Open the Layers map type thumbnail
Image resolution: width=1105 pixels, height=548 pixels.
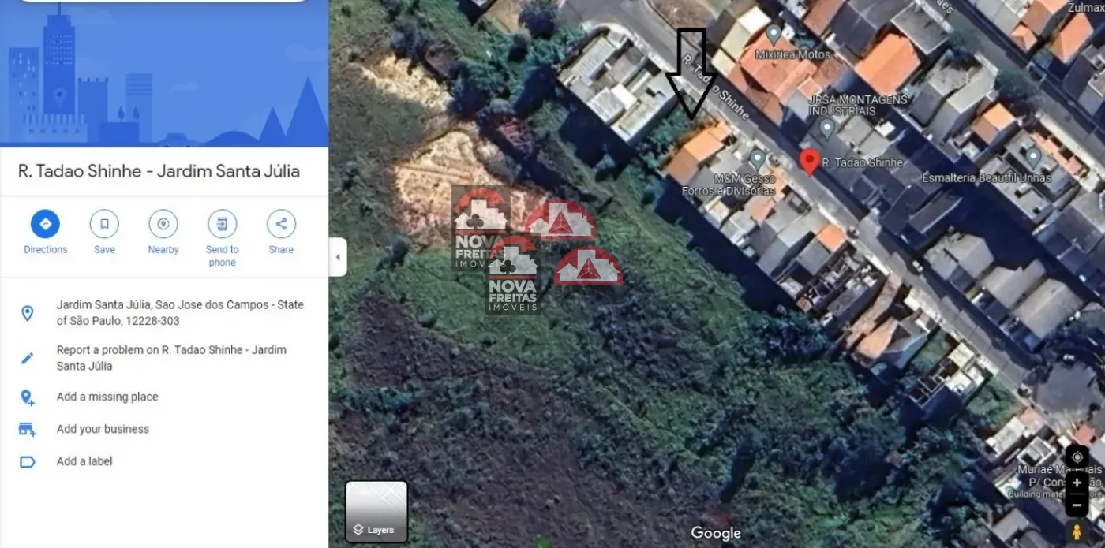(376, 512)
